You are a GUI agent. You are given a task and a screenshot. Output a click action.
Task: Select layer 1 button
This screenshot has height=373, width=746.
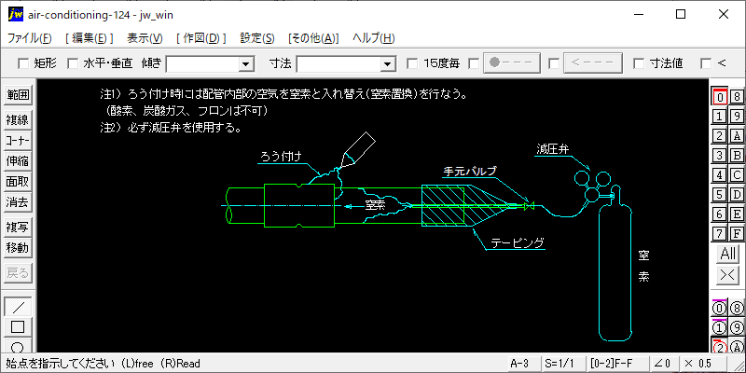(720, 116)
